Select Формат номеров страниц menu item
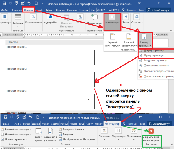Screen dimensions: 174x149 tap(157, 71)
